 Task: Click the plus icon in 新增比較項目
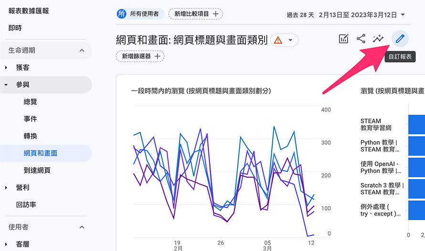click(216, 14)
